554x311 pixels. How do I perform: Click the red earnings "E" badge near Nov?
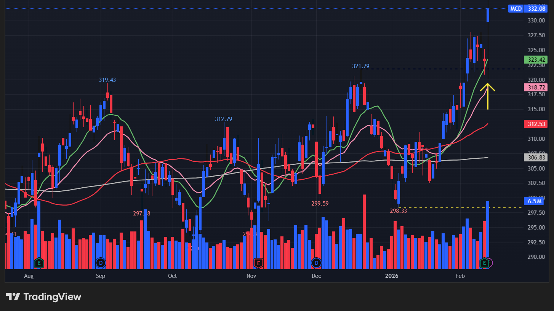[259, 263]
